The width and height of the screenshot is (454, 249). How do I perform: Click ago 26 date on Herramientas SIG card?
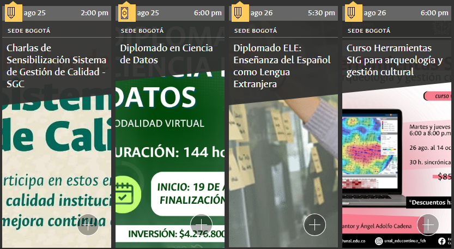pyautogui.click(x=374, y=13)
